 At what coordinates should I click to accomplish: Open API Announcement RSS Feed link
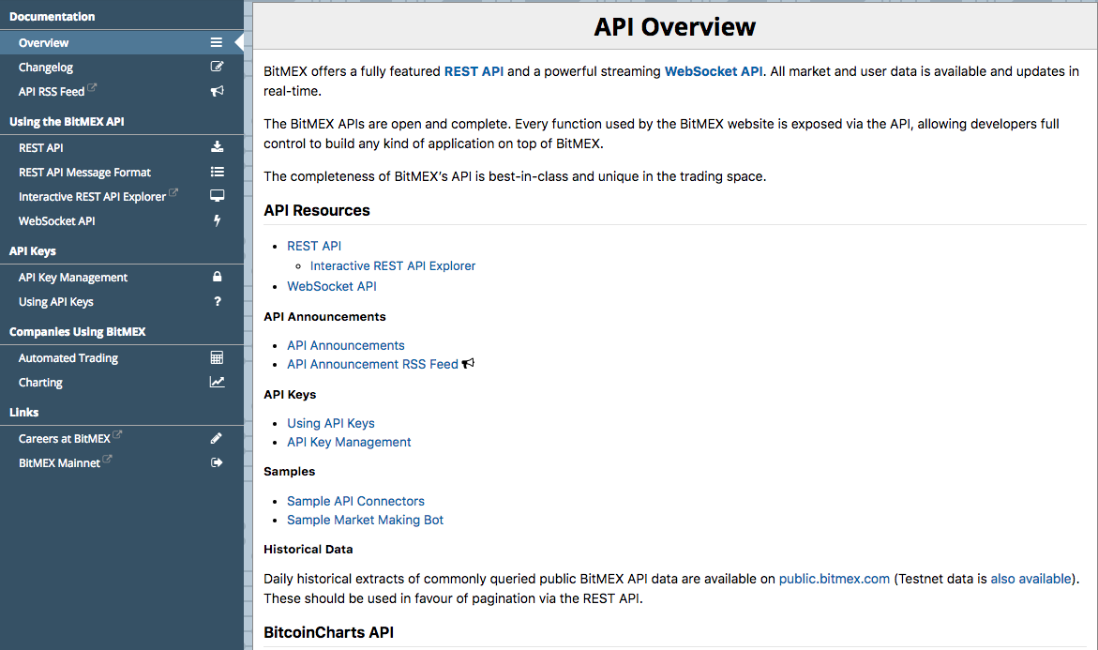(x=372, y=364)
